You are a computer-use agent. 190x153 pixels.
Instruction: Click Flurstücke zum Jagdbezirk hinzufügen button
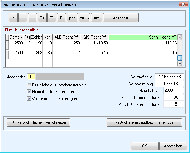(x=144, y=122)
